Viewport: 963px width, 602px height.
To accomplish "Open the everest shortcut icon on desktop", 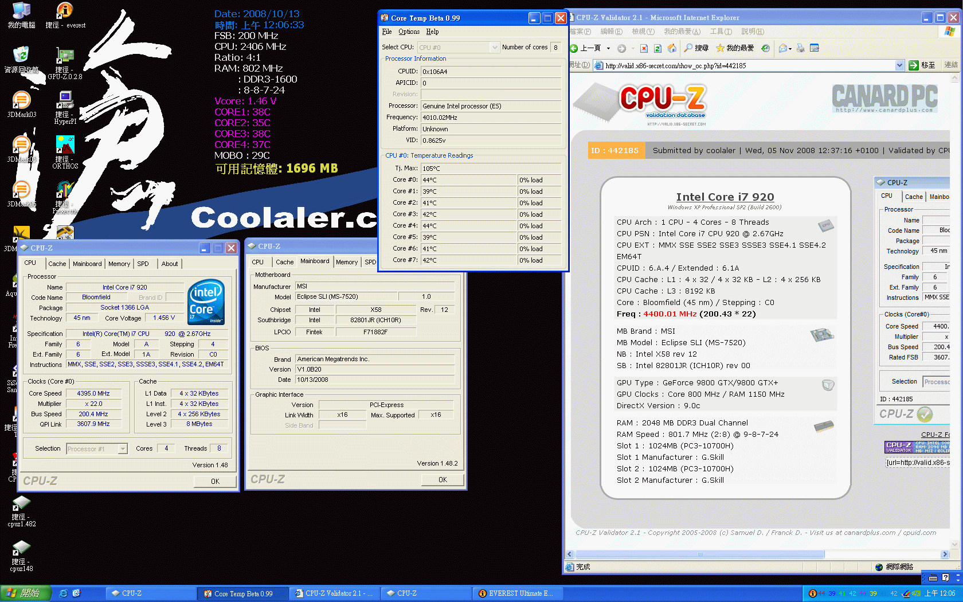I will pos(65,15).
